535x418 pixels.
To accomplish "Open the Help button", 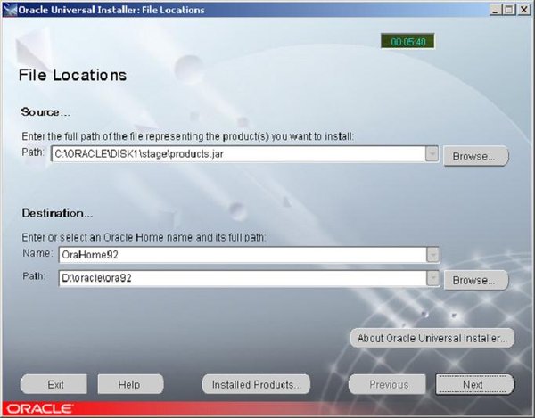I will (x=130, y=385).
